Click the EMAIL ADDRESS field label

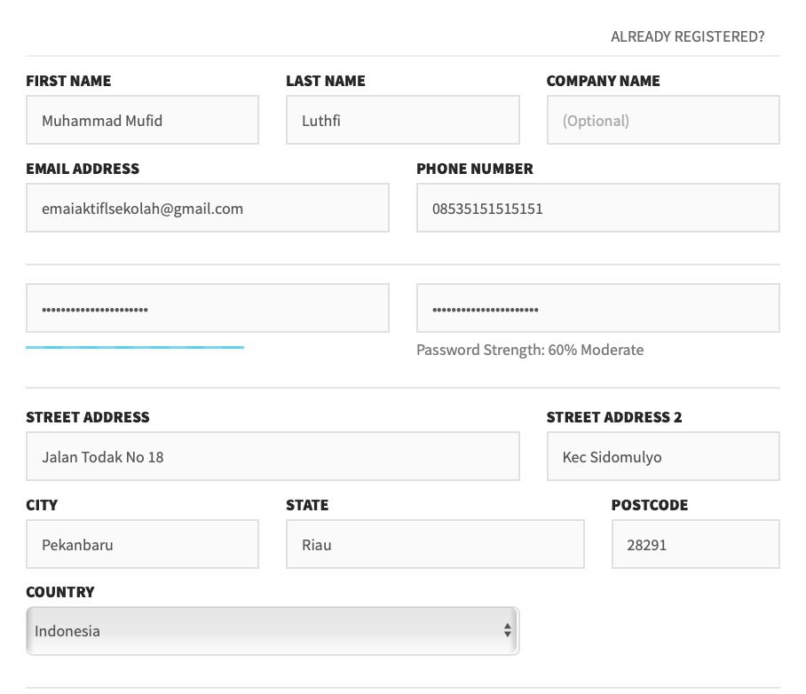pyautogui.click(x=83, y=169)
